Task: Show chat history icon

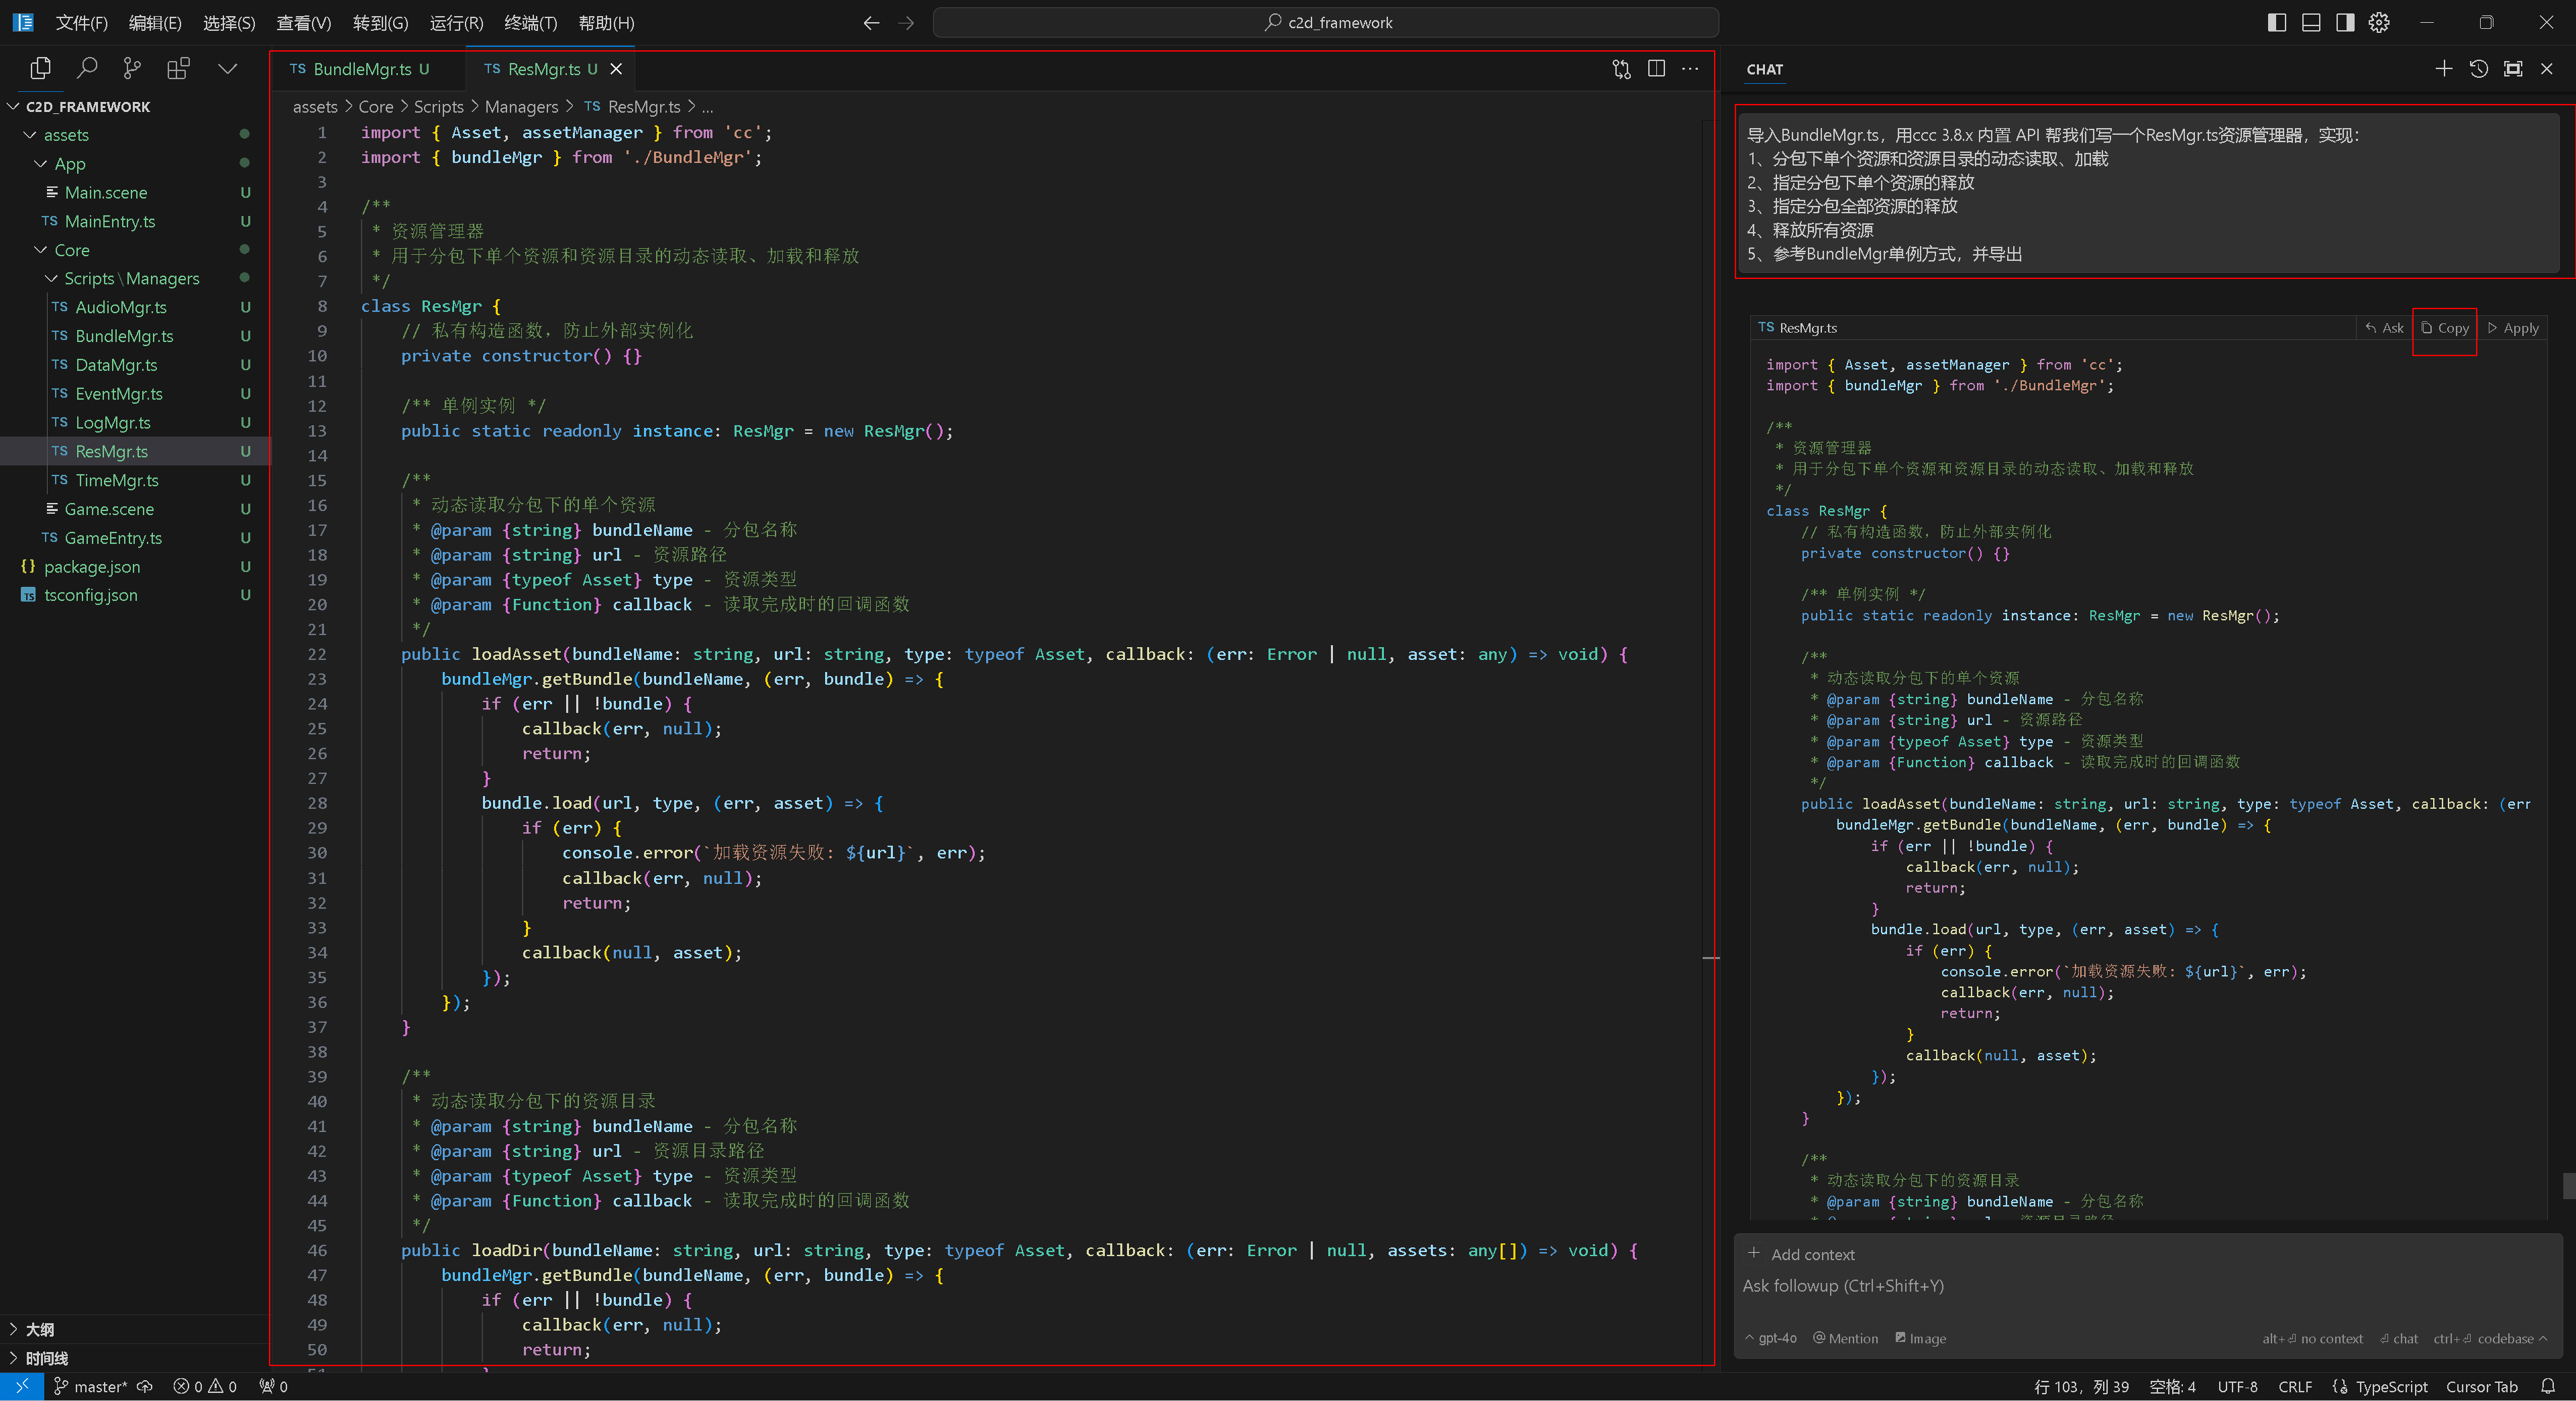Action: click(2478, 68)
